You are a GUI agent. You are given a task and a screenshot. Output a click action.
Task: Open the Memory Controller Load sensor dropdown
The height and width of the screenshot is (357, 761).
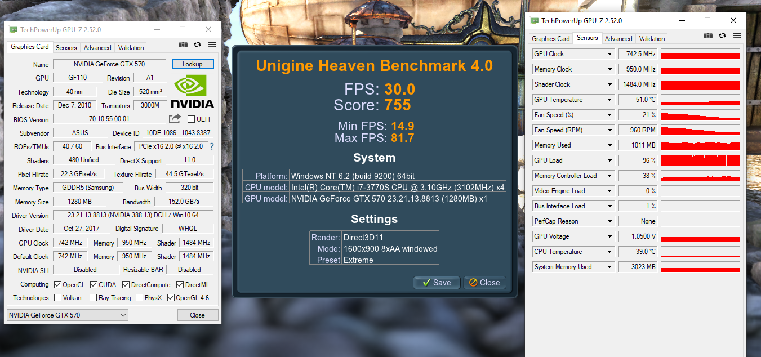(x=609, y=176)
